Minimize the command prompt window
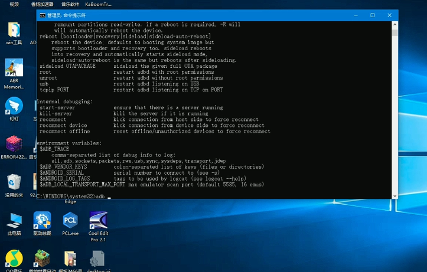Viewport: 427px width, 272px height. click(x=356, y=15)
